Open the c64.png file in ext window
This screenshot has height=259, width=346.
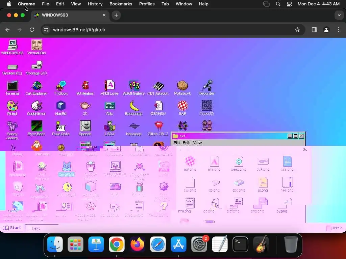click(263, 164)
